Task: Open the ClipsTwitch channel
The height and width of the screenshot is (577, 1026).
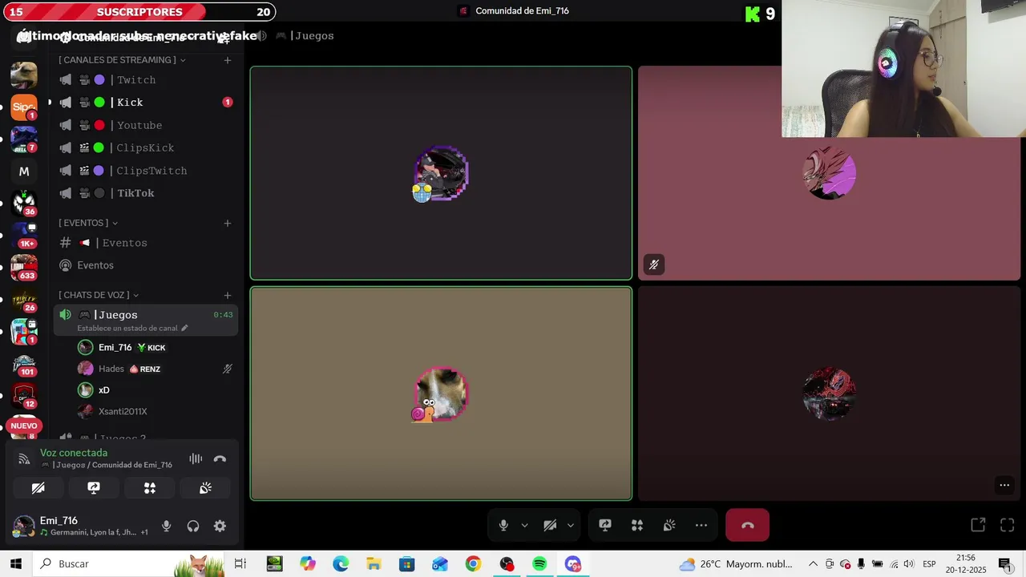Action: (146, 171)
